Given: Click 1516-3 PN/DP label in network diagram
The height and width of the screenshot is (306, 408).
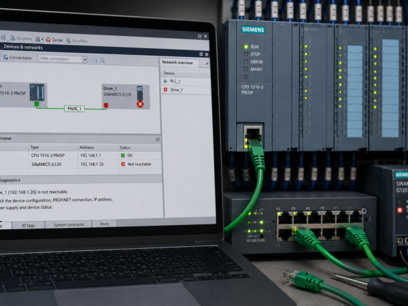Looking at the screenshot, I should click(x=13, y=93).
